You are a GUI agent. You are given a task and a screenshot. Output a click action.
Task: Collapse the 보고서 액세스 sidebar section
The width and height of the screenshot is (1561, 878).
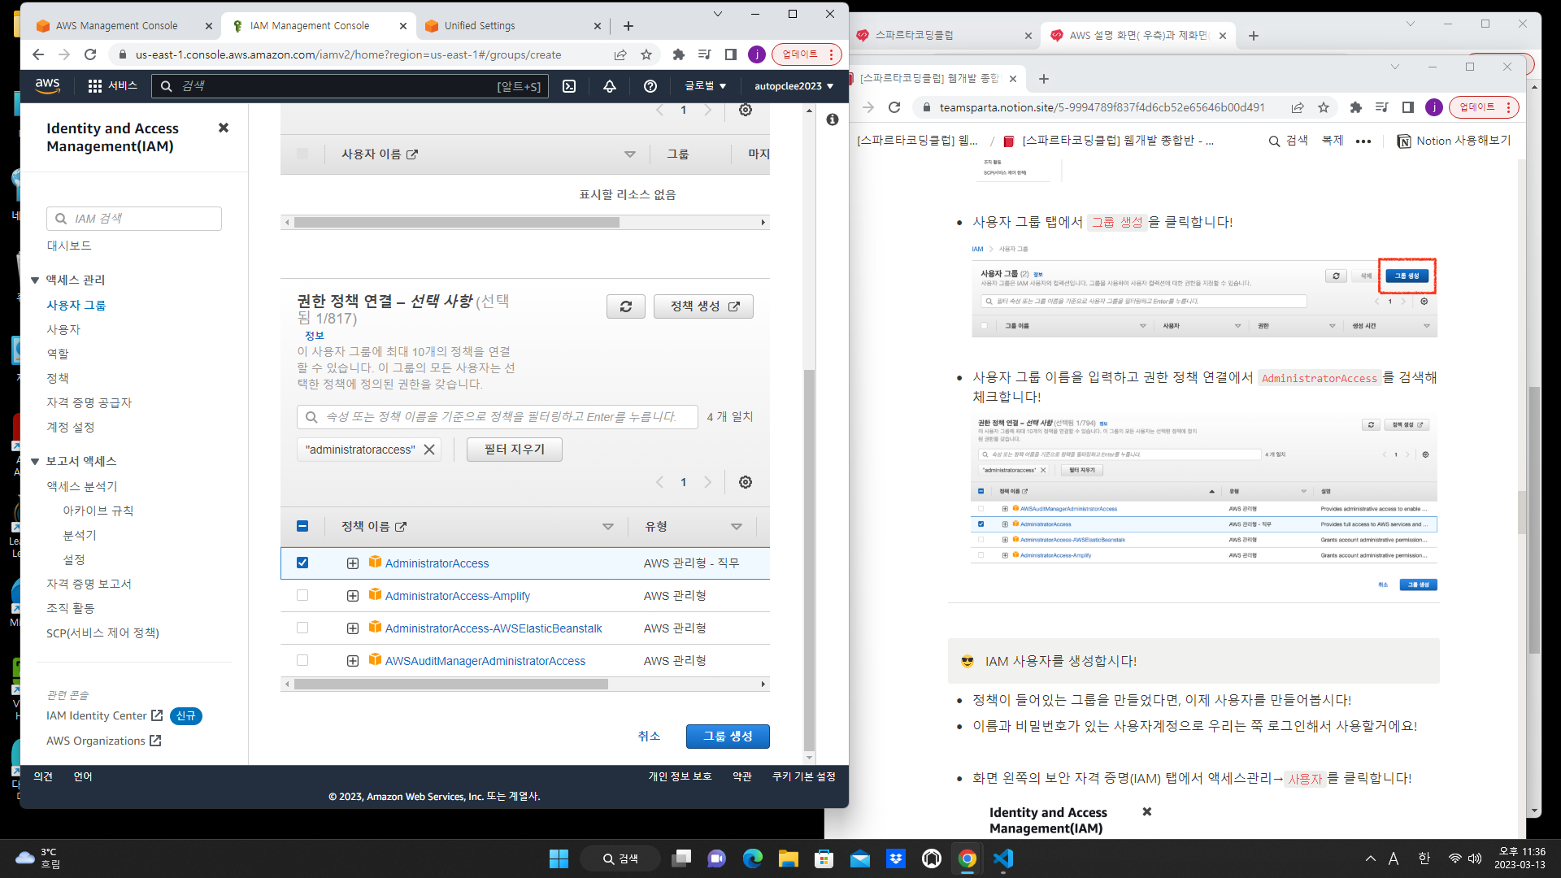35,461
